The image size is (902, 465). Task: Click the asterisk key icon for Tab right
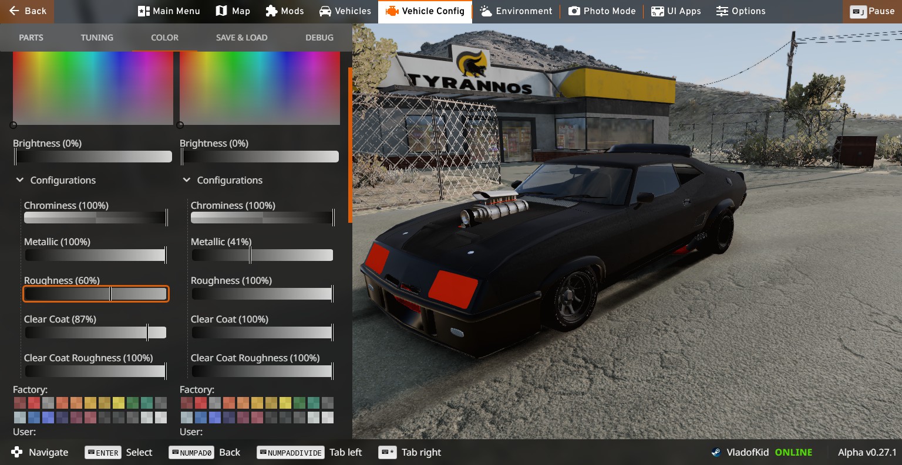coord(388,452)
